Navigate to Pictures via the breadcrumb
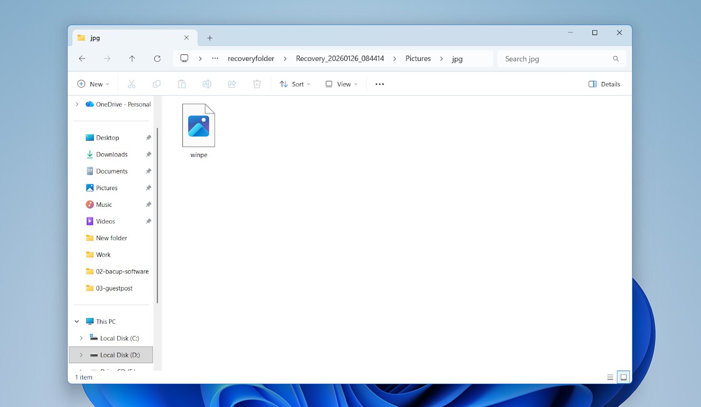Viewport: 701px width, 407px height. 418,58
